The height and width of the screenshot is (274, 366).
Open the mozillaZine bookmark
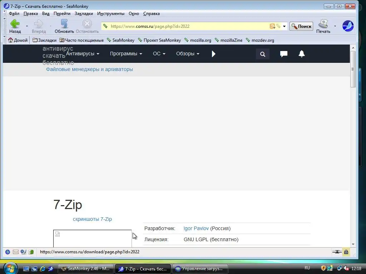(x=228, y=40)
